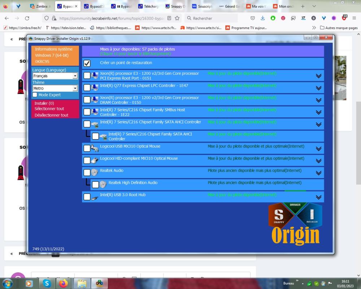This screenshot has height=289, width=361.
Task: Expand the DRAM Controller 0150 row chevron
Action: click(x=319, y=100)
